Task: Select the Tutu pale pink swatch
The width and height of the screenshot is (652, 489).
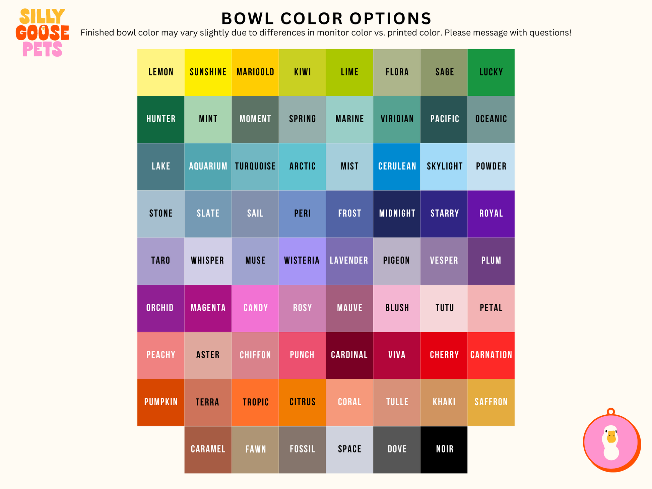Action: [x=444, y=308]
